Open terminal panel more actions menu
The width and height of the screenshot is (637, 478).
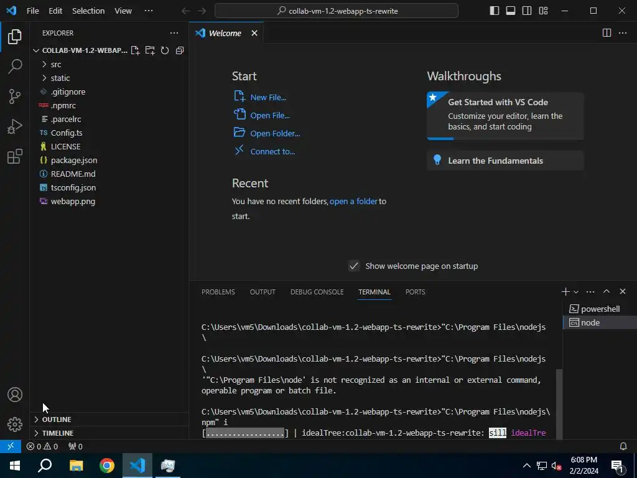pyautogui.click(x=590, y=291)
